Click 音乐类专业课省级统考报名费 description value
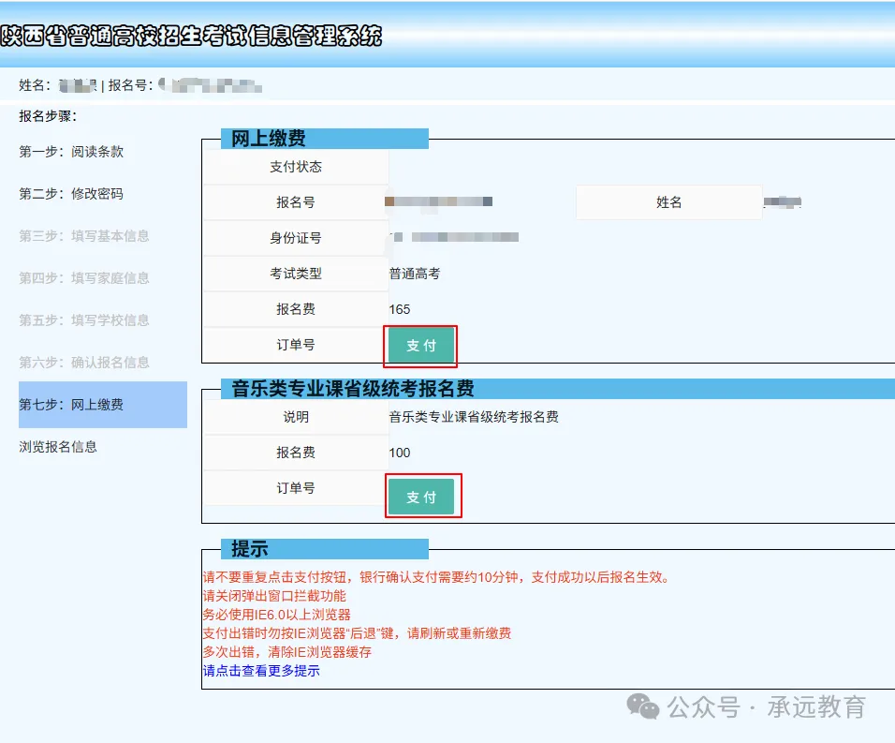This screenshot has height=743, width=895. [x=474, y=417]
